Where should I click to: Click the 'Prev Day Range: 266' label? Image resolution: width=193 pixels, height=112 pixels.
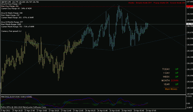pyautogui.click(x=10, y=6)
